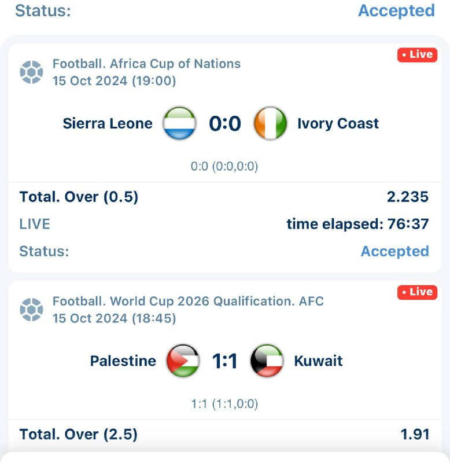Click the Kuwait flag icon
Image resolution: width=450 pixels, height=463 pixels.
pos(267,361)
